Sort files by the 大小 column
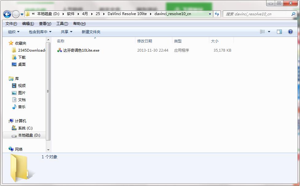300x186 pixels. (221, 41)
